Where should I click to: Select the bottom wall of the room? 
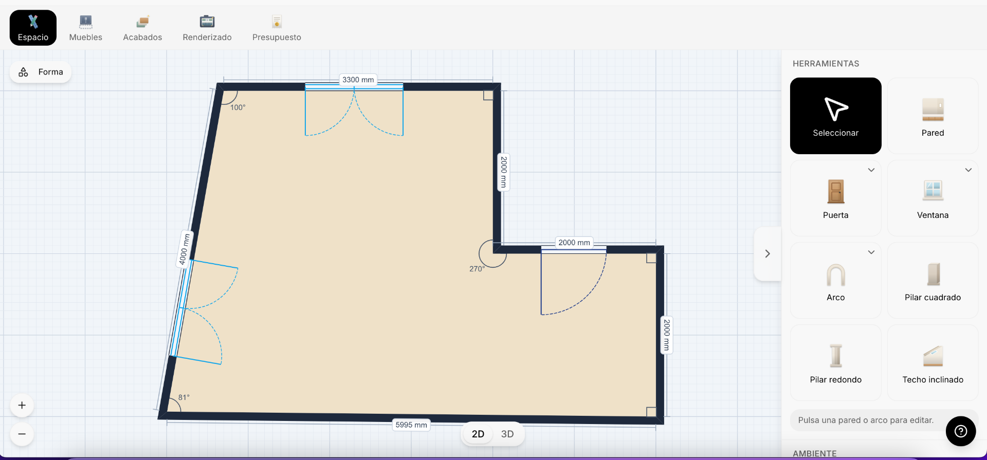(x=411, y=417)
